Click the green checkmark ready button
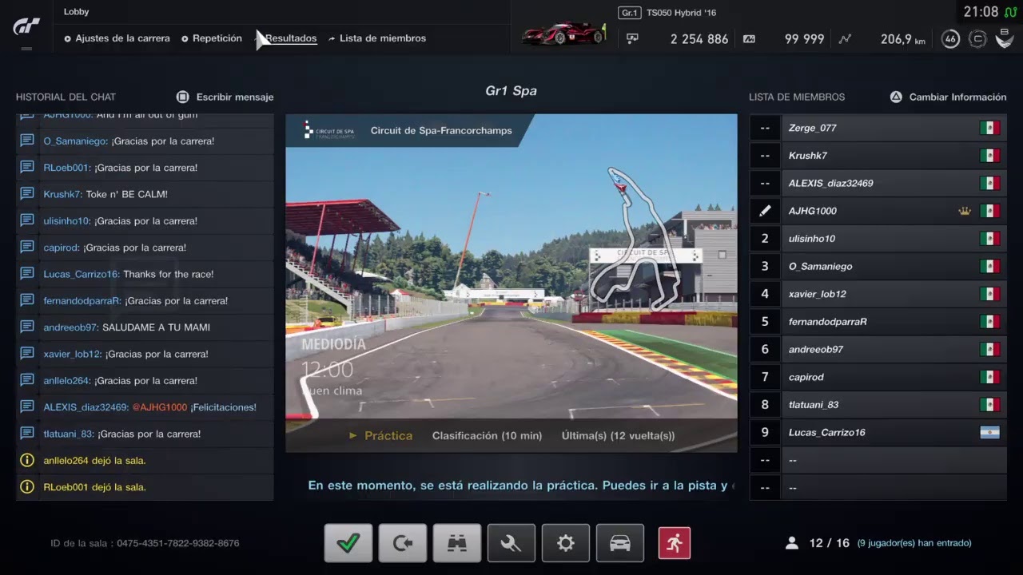This screenshot has height=575, width=1023. coord(348,543)
